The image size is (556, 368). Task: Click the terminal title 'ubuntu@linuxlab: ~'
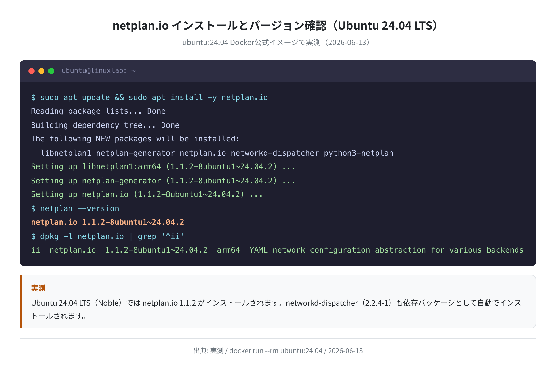pos(99,71)
